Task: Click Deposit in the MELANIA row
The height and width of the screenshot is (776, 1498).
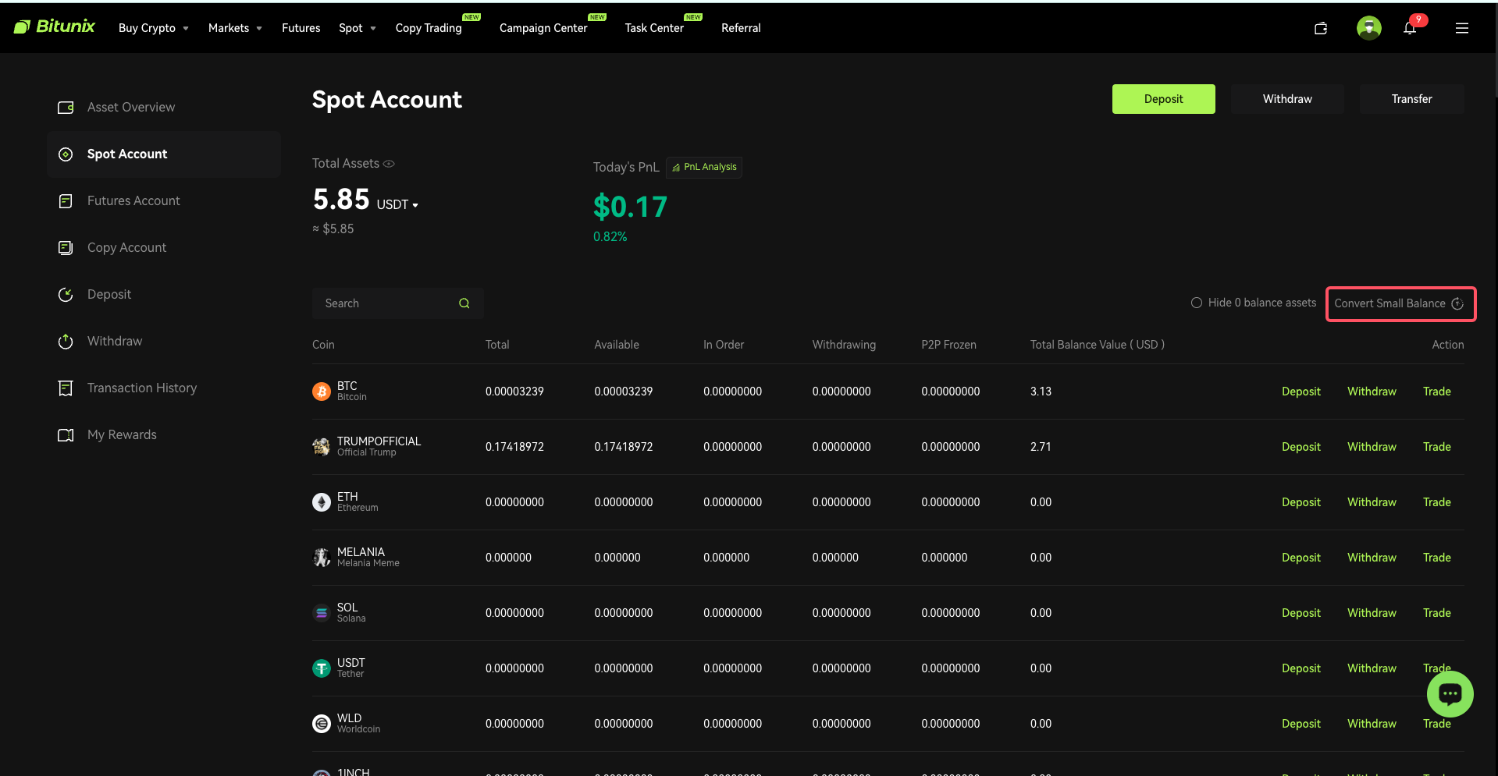Action: [1301, 558]
